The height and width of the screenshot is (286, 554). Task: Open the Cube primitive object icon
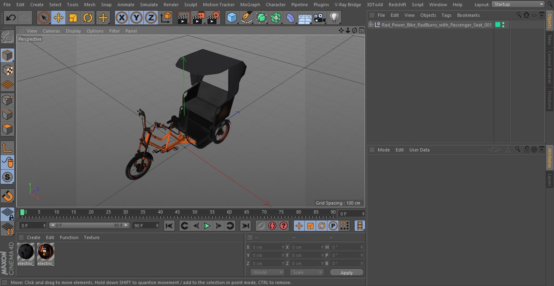[232, 18]
